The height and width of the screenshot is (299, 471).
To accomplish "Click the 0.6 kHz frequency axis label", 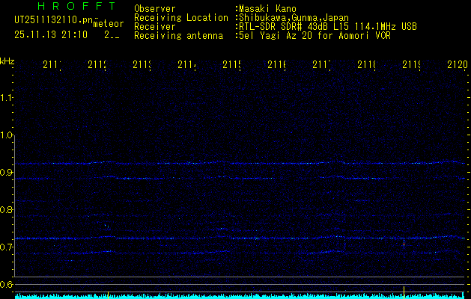I will tap(7, 285).
